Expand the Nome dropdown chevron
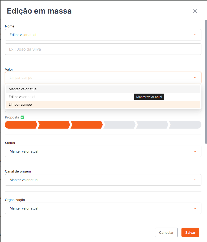The width and height of the screenshot is (207, 242). [195, 35]
